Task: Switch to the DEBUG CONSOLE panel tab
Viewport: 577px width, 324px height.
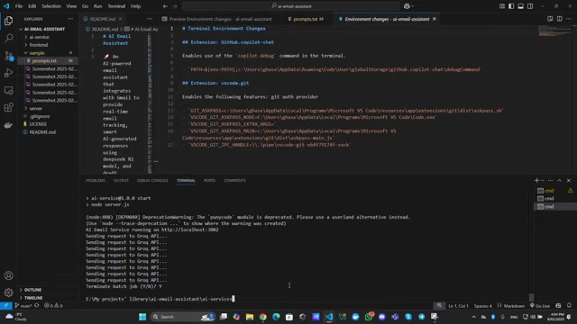Action: 152,180
